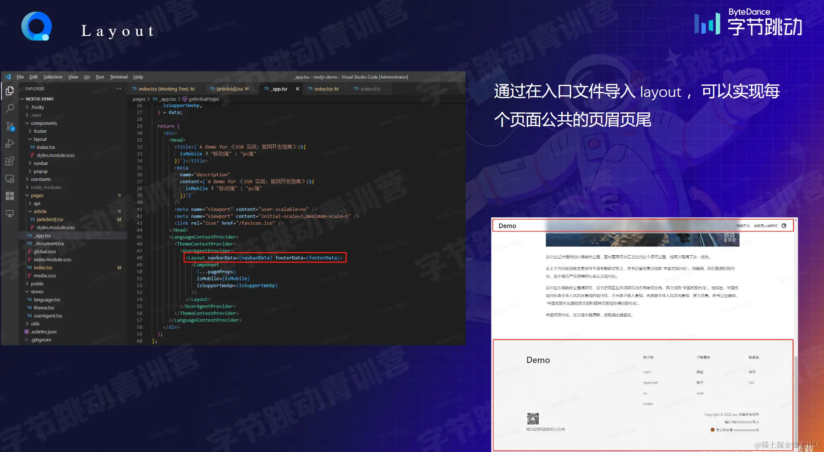The image size is (824, 452).
Task: Expand the footer folder in components
Action: tap(40, 131)
